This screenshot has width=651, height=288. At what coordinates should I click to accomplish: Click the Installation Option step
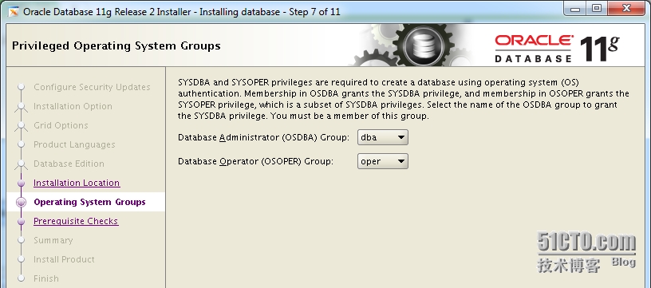[73, 106]
